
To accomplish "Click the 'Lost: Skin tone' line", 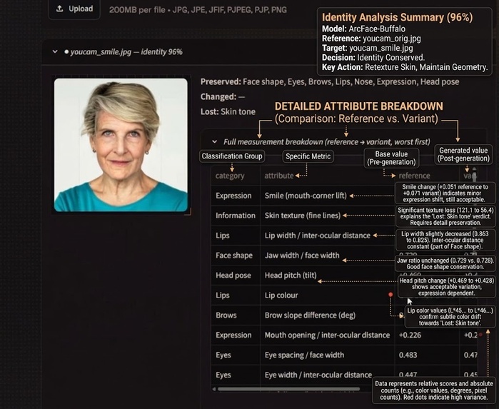I will pos(228,112).
